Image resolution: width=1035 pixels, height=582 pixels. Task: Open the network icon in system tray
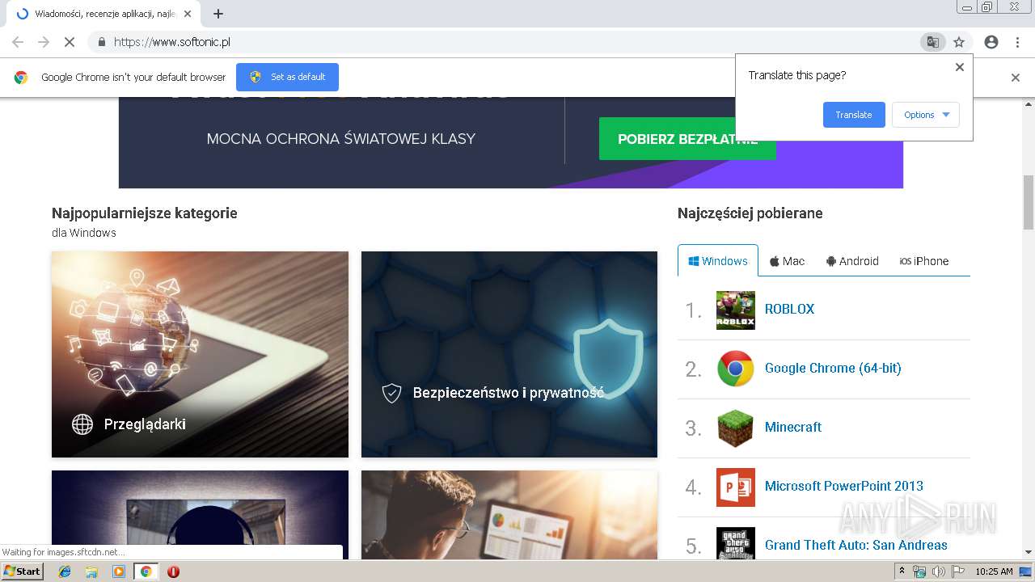919,571
